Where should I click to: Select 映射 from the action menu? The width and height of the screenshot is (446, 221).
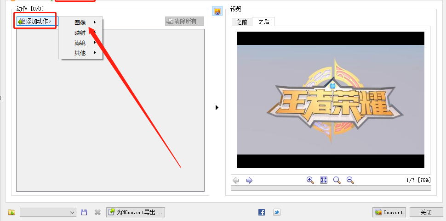point(80,33)
